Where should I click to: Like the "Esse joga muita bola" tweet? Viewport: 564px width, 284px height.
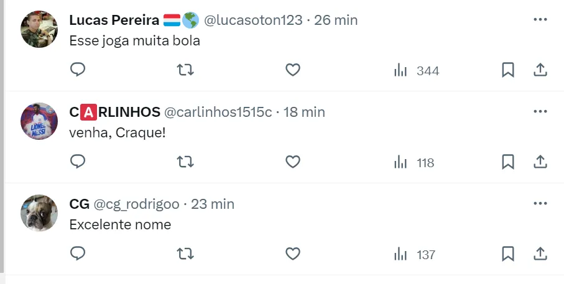coord(293,70)
